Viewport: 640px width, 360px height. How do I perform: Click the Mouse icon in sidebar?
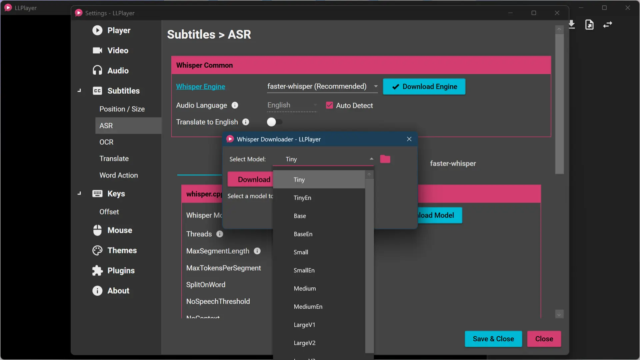coord(97,230)
